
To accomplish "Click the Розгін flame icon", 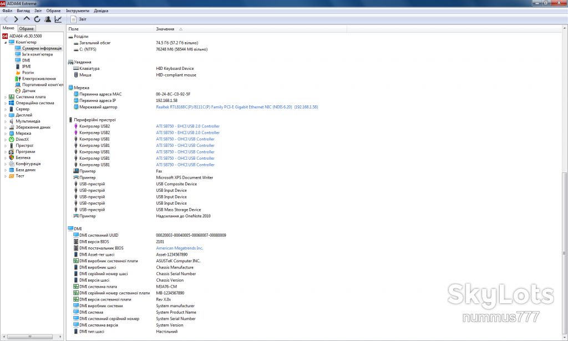I will [18, 73].
